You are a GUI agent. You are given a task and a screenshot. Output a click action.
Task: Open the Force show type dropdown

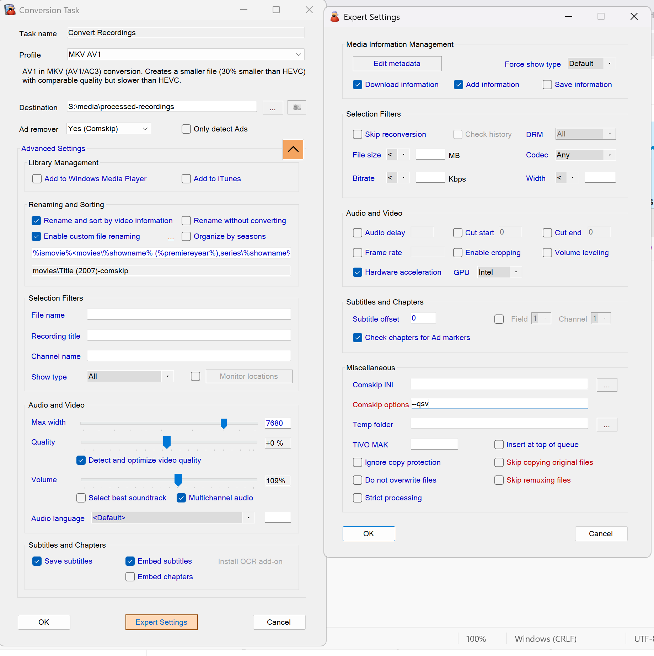coord(609,64)
